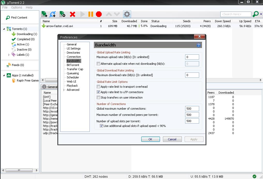
Task: Click the Apps icon in sidebar
Action: pos(9,75)
